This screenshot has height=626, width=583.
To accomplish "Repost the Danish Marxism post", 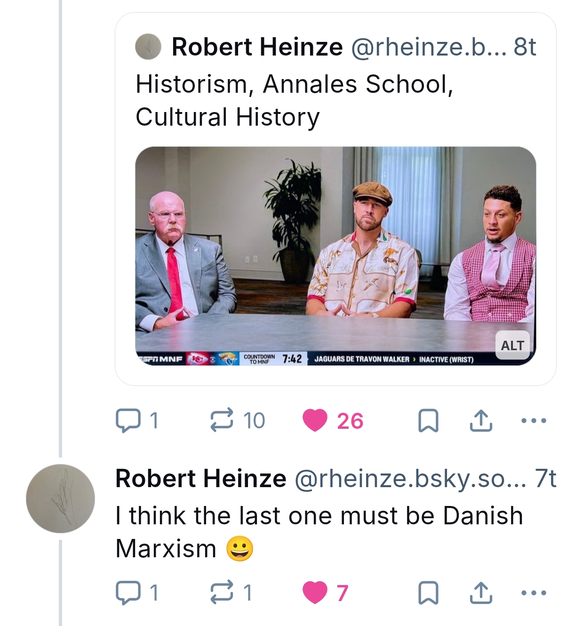I will click(222, 593).
